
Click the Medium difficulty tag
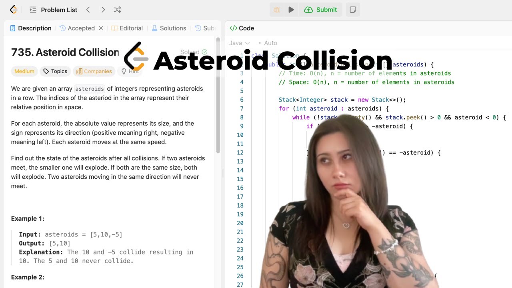[x=24, y=71]
